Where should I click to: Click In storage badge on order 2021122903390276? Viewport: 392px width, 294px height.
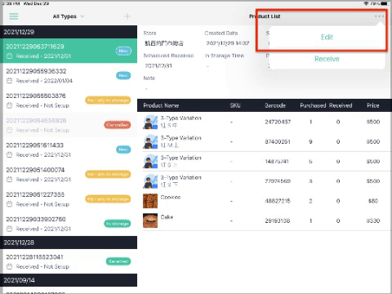tap(118, 224)
